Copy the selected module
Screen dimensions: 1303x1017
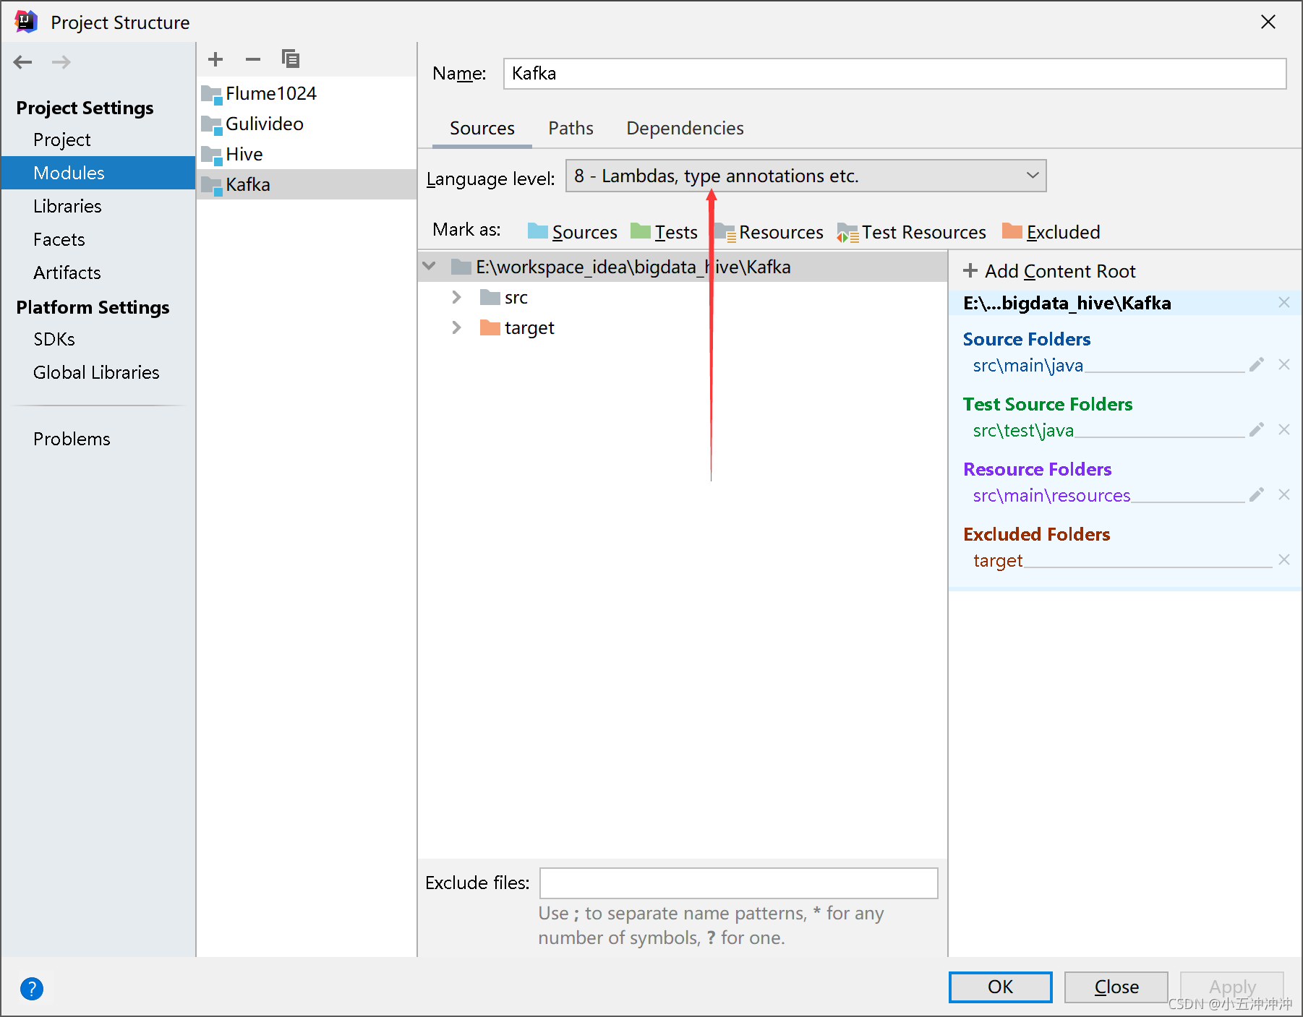(x=291, y=59)
